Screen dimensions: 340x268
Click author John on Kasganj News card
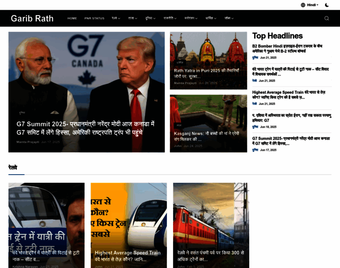[x=178, y=146]
